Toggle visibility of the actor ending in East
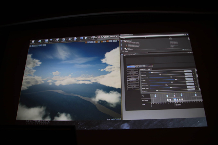 122,43
